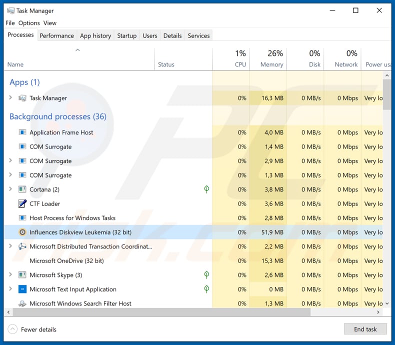Select Host Process for Windows Tasks row
This screenshot has width=395, height=345.
click(x=193, y=218)
